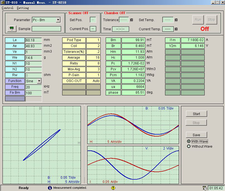Open the Control menu
Viewport: 225px width, 191px height.
(x=8, y=8)
